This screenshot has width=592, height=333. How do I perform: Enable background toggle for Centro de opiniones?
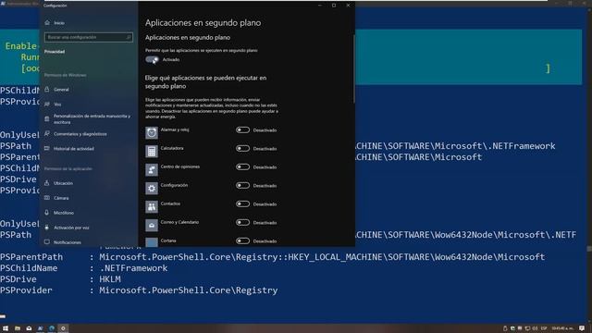(x=242, y=167)
